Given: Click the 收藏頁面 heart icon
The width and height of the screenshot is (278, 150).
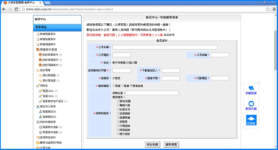Looking at the screenshot, I should [251, 88].
